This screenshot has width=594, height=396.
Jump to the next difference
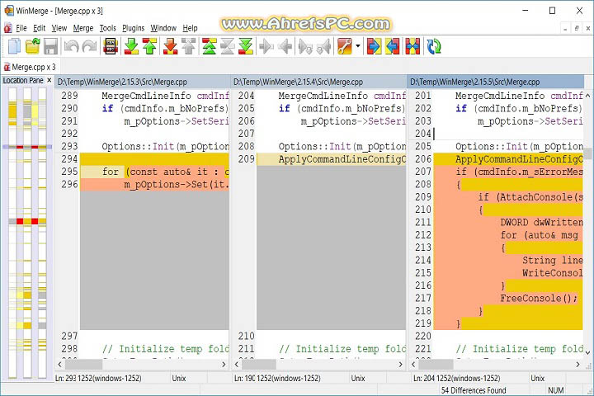pyautogui.click(x=131, y=46)
